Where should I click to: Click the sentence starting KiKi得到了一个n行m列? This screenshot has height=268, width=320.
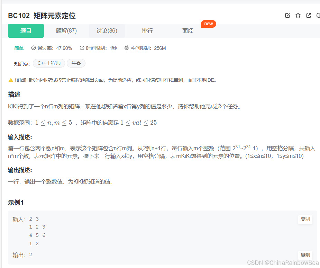pyautogui.click(x=125, y=106)
